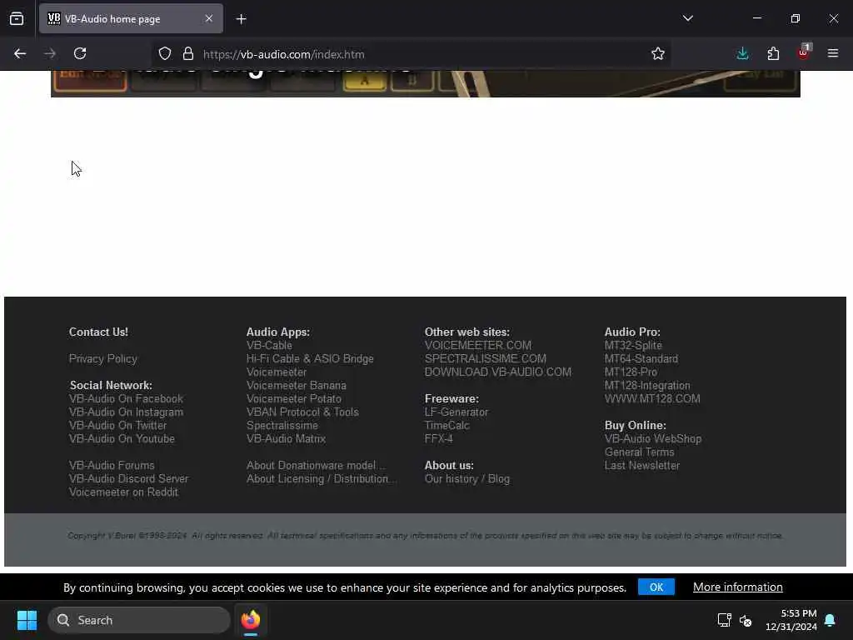Click the muted volume tray icon
This screenshot has height=640, width=853.
746,620
